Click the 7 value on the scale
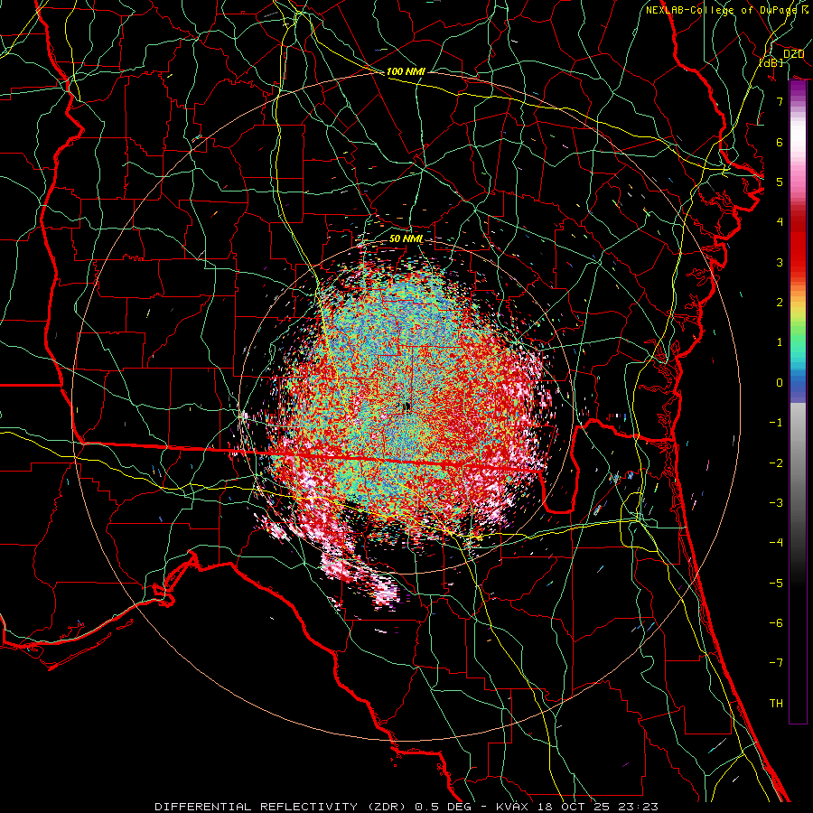Screen dimensions: 813x813 click(x=780, y=101)
